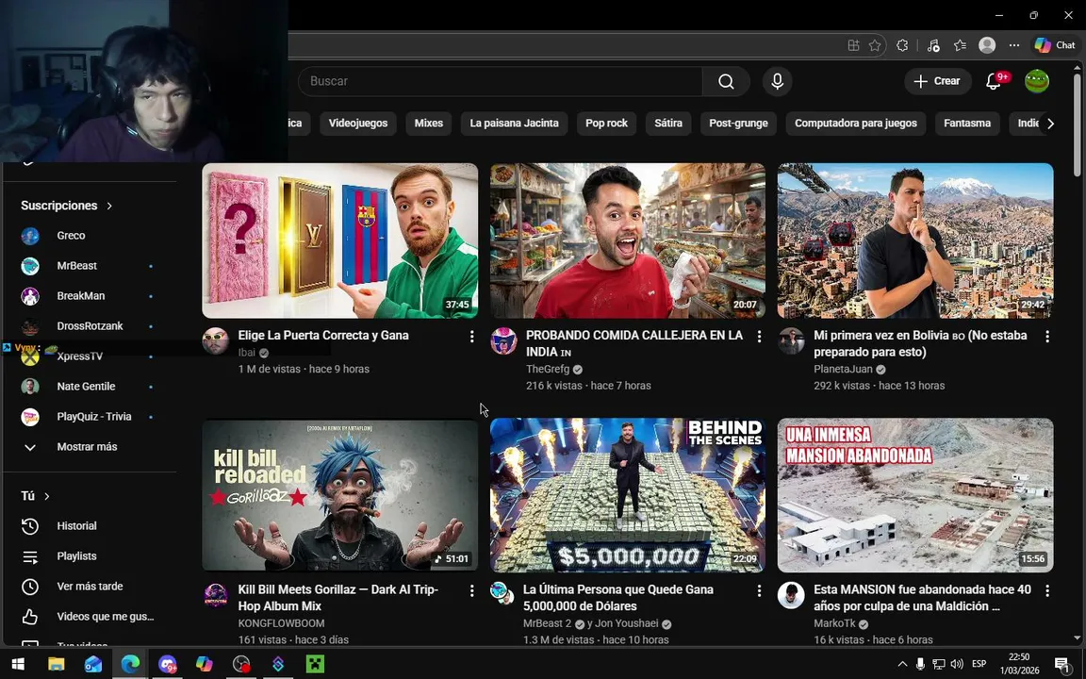The image size is (1086, 679).
Task: Open $5,000,000 MrBeast video thumbnail
Action: 628,495
